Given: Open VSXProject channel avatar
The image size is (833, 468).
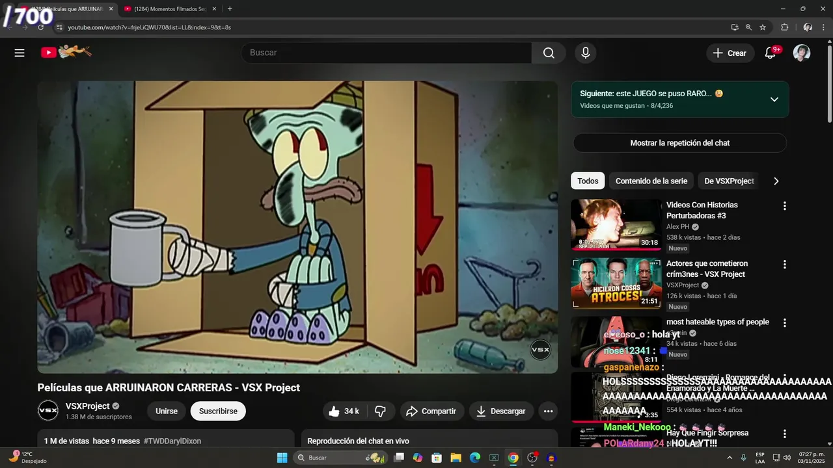Looking at the screenshot, I should click(48, 411).
